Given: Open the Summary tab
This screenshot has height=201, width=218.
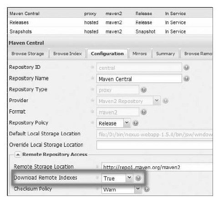Looking at the screenshot, I should click(166, 54).
